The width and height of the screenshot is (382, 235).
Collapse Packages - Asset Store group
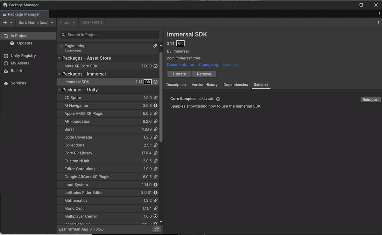coord(59,58)
